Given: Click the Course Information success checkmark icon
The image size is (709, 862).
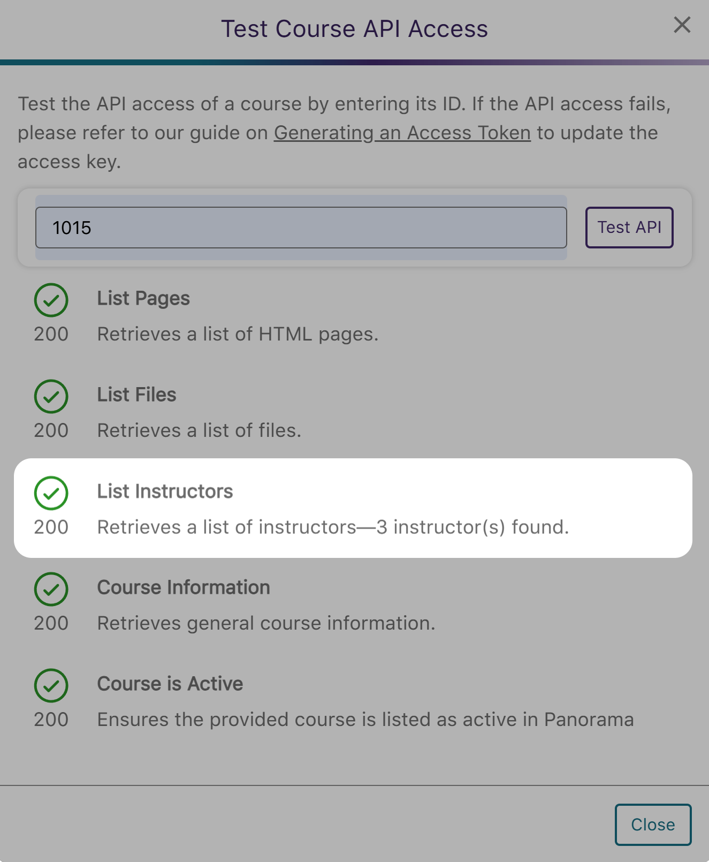Looking at the screenshot, I should [51, 589].
